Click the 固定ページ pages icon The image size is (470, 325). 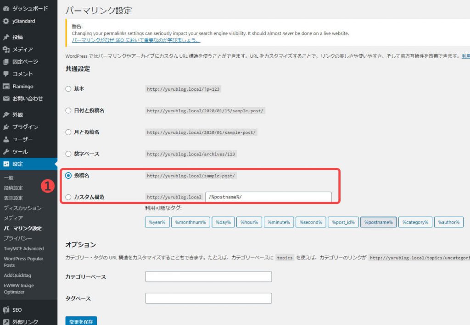coord(6,62)
